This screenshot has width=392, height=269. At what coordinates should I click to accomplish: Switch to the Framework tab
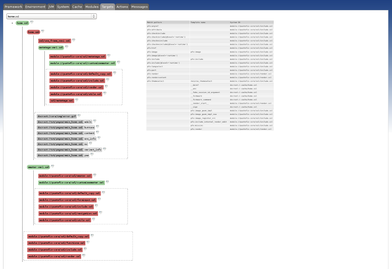click(13, 7)
